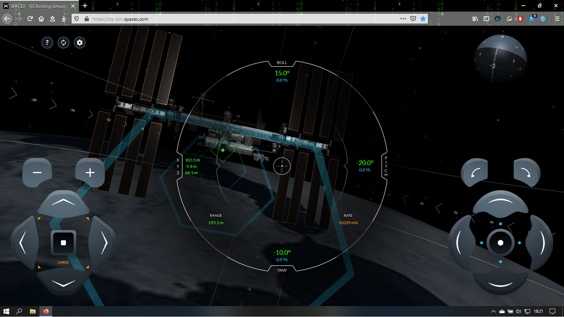564x317 pixels.
Task: Open simulator settings gear
Action: coord(80,43)
